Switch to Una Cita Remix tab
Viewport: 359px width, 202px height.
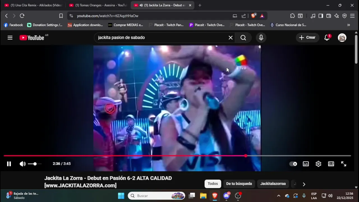[x=33, y=5]
